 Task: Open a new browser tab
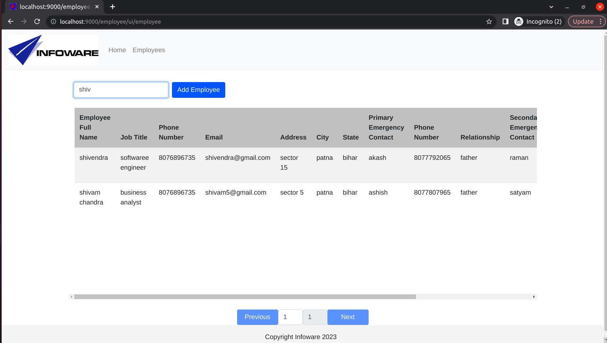click(x=112, y=7)
